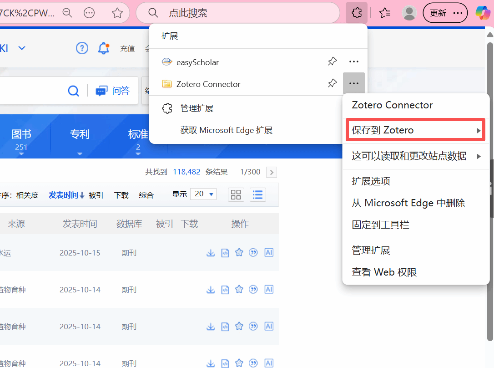Open more options for Zotero Connector

click(x=354, y=83)
